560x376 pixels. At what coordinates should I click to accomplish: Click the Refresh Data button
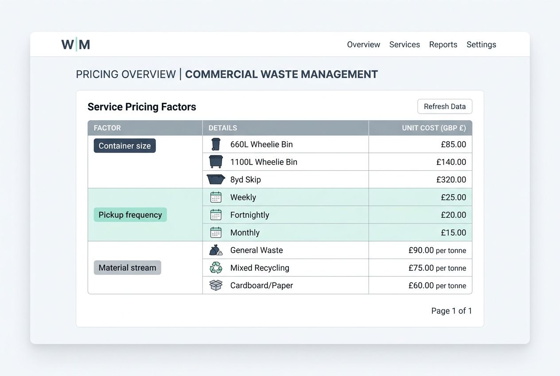(x=445, y=106)
